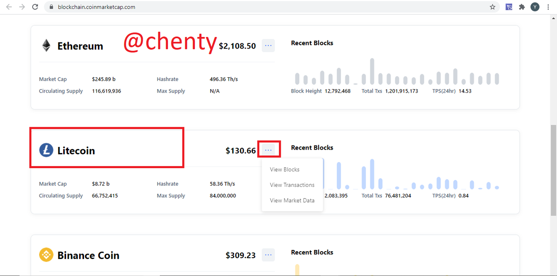This screenshot has height=276, width=557.
Task: Open the Chrome profile avatar Y
Action: [535, 7]
